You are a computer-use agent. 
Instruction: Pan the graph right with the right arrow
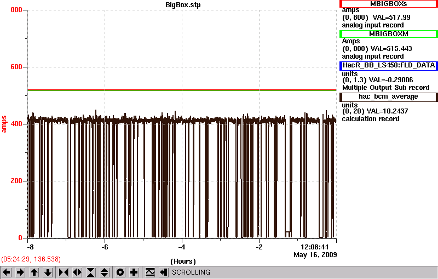20,272
